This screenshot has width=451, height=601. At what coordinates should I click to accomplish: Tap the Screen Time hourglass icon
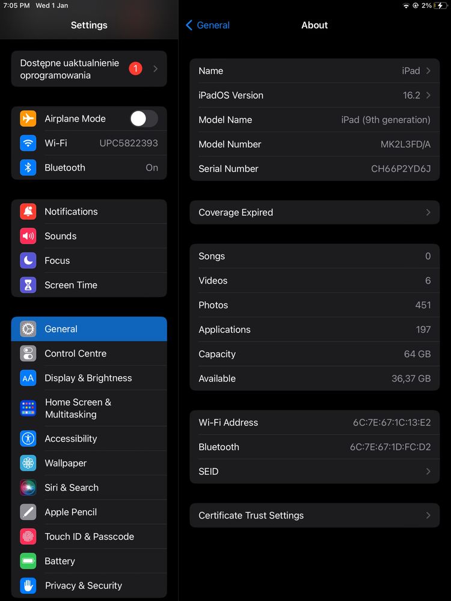(28, 285)
